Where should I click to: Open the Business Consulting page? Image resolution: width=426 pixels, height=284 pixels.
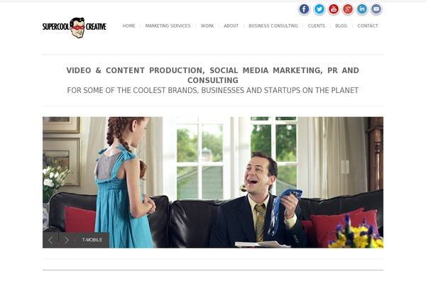273,26
